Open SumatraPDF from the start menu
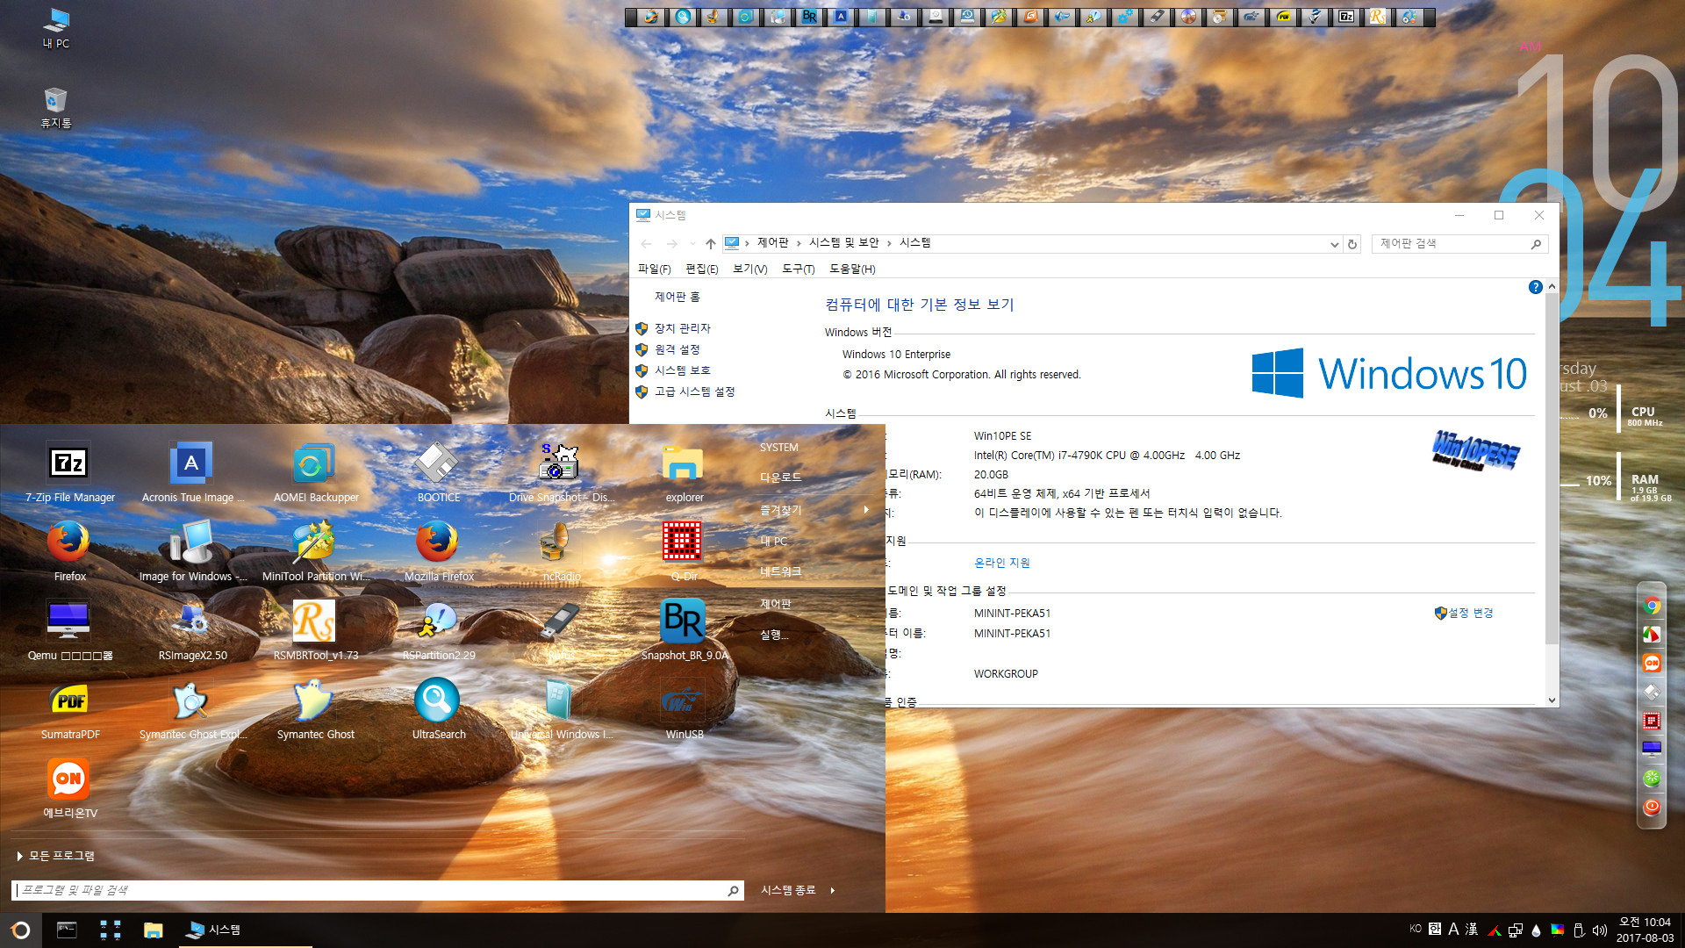The image size is (1685, 948). point(69,710)
